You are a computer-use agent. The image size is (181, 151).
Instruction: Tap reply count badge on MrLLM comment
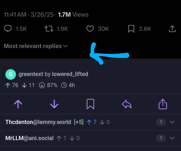(161, 138)
